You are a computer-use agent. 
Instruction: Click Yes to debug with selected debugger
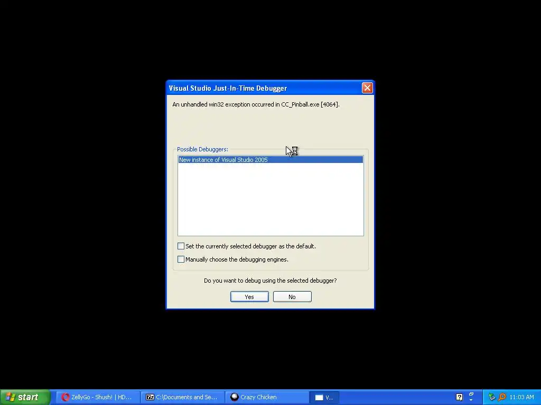(x=249, y=296)
